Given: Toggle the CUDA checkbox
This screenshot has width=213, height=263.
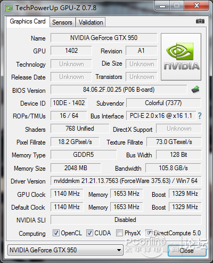Looking at the screenshot, I should click(89, 233).
